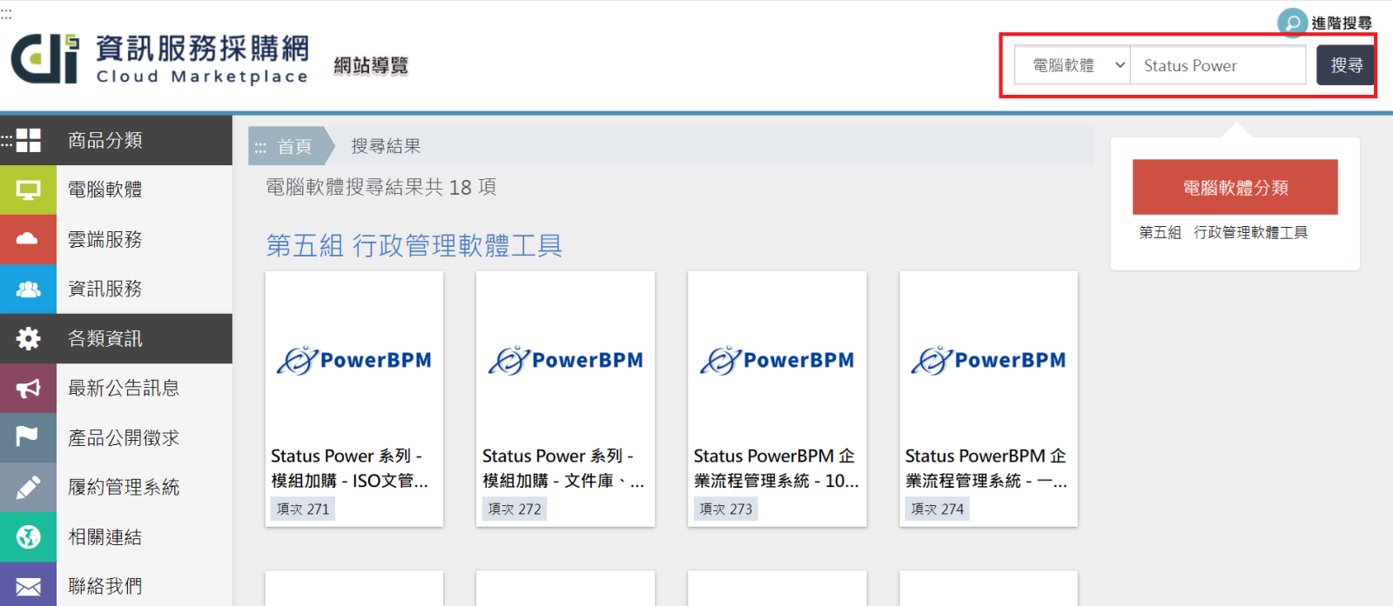Open product title 模組加購 - 文件庫

[563, 468]
